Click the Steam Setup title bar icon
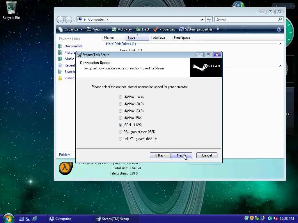This screenshot has width=298, height=223. 79,55
